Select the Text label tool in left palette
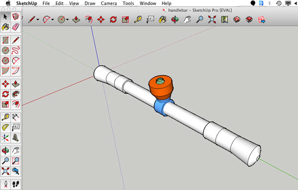 pyautogui.click(x=15, y=127)
